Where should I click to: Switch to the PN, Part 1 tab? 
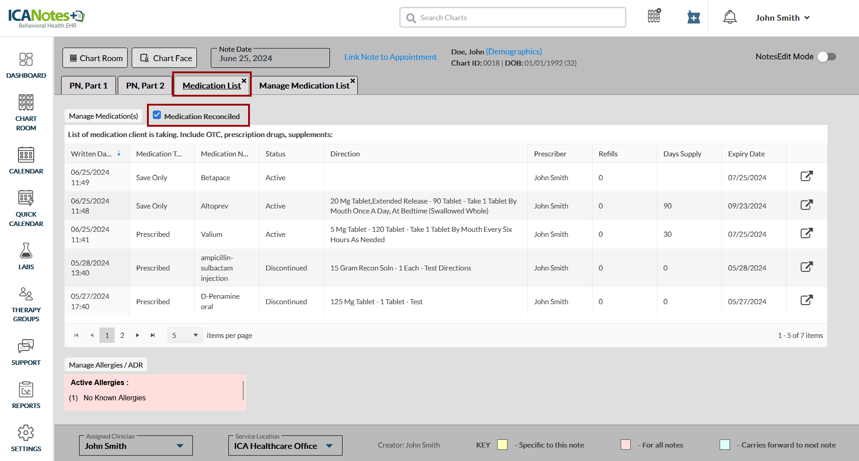coord(89,85)
